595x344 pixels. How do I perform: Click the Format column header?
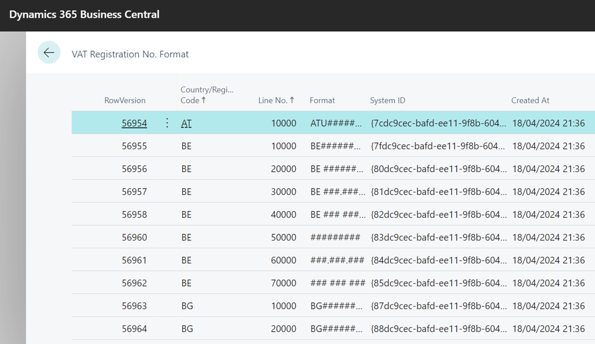(x=322, y=100)
